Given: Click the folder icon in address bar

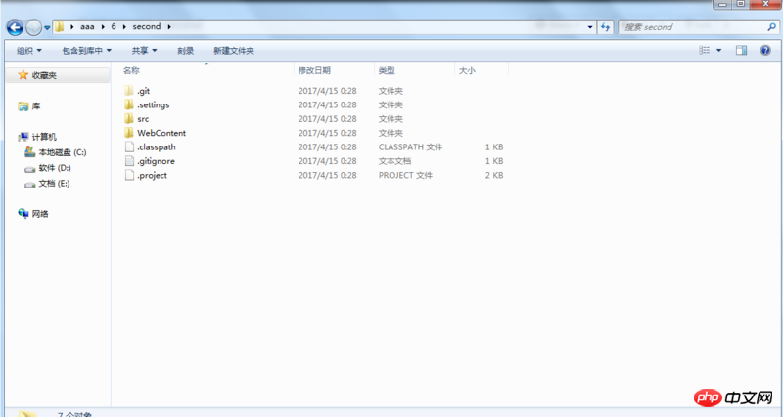Looking at the screenshot, I should pyautogui.click(x=60, y=27).
